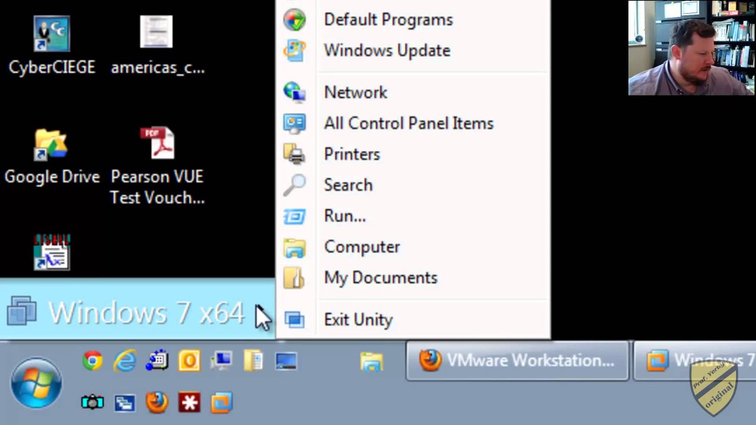Select Exit Unity menu entry
The height and width of the screenshot is (425, 756).
coord(413,319)
